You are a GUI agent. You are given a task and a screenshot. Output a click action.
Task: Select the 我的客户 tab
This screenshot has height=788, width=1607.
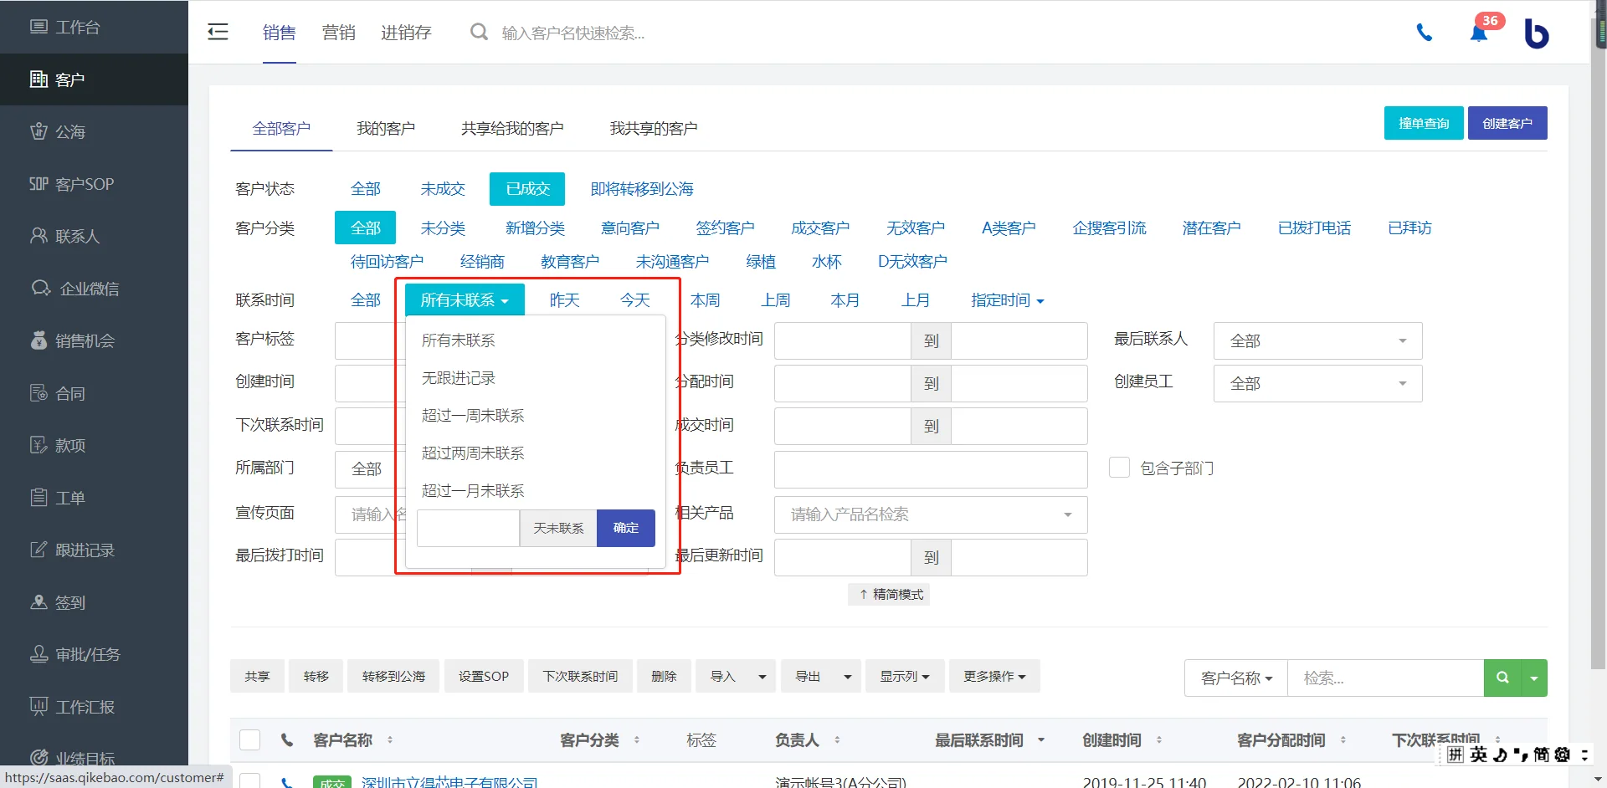pyautogui.click(x=386, y=128)
